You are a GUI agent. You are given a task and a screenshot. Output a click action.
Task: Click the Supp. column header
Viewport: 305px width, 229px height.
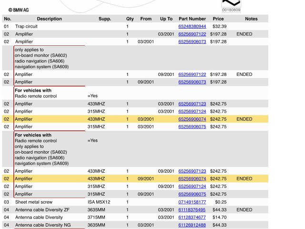104,19
